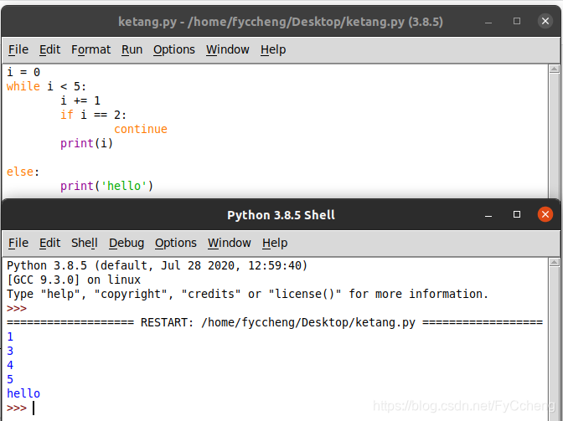Click the 'if i == 2:' line
The image size is (563, 421).
(x=93, y=115)
